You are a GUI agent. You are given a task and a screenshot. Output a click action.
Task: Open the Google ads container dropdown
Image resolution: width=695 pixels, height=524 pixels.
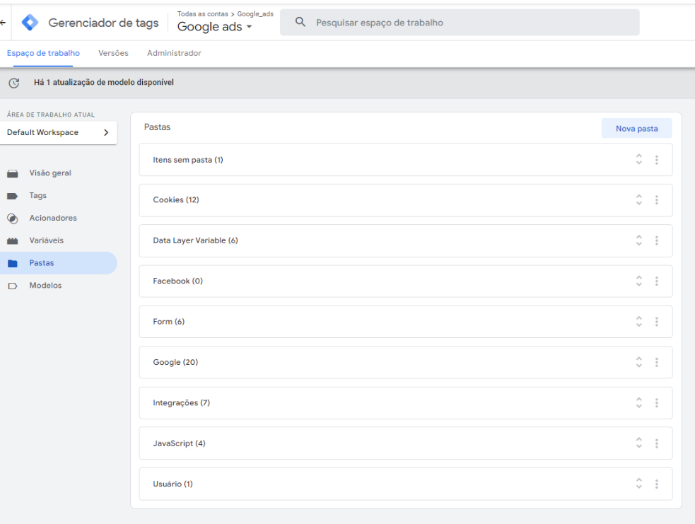coord(214,27)
